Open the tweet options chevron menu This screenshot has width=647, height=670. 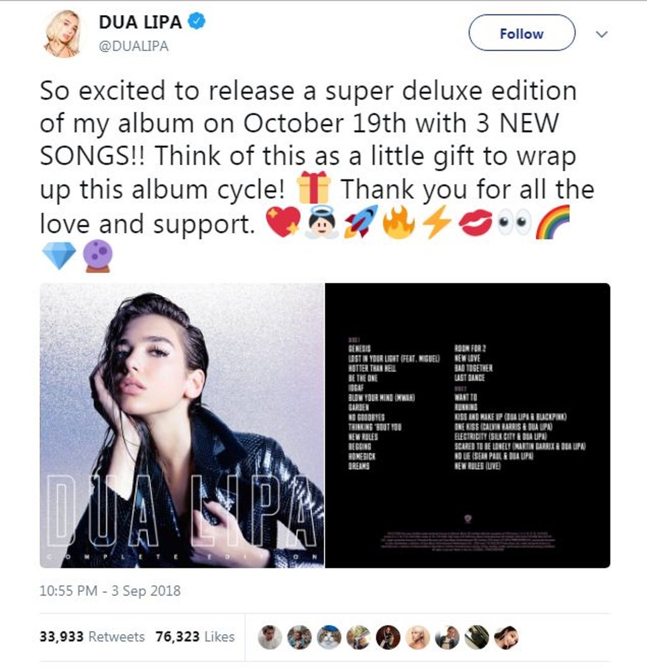602,33
